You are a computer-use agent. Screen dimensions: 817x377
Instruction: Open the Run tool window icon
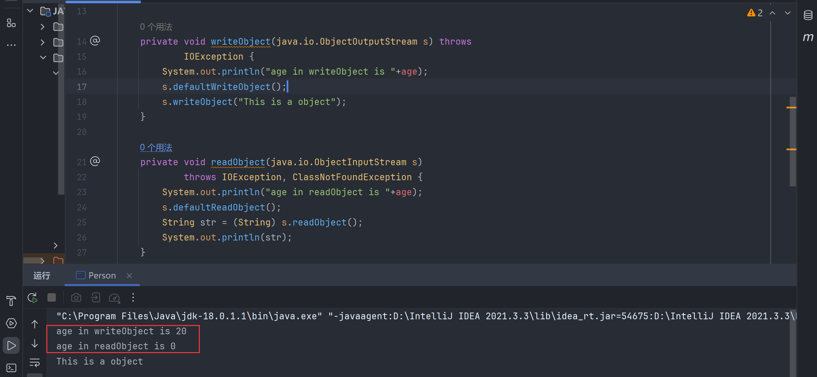tap(11, 345)
